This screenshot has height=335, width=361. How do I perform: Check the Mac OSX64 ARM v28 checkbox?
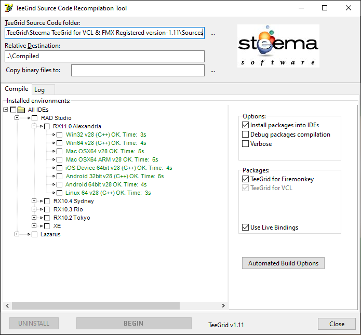point(59,159)
